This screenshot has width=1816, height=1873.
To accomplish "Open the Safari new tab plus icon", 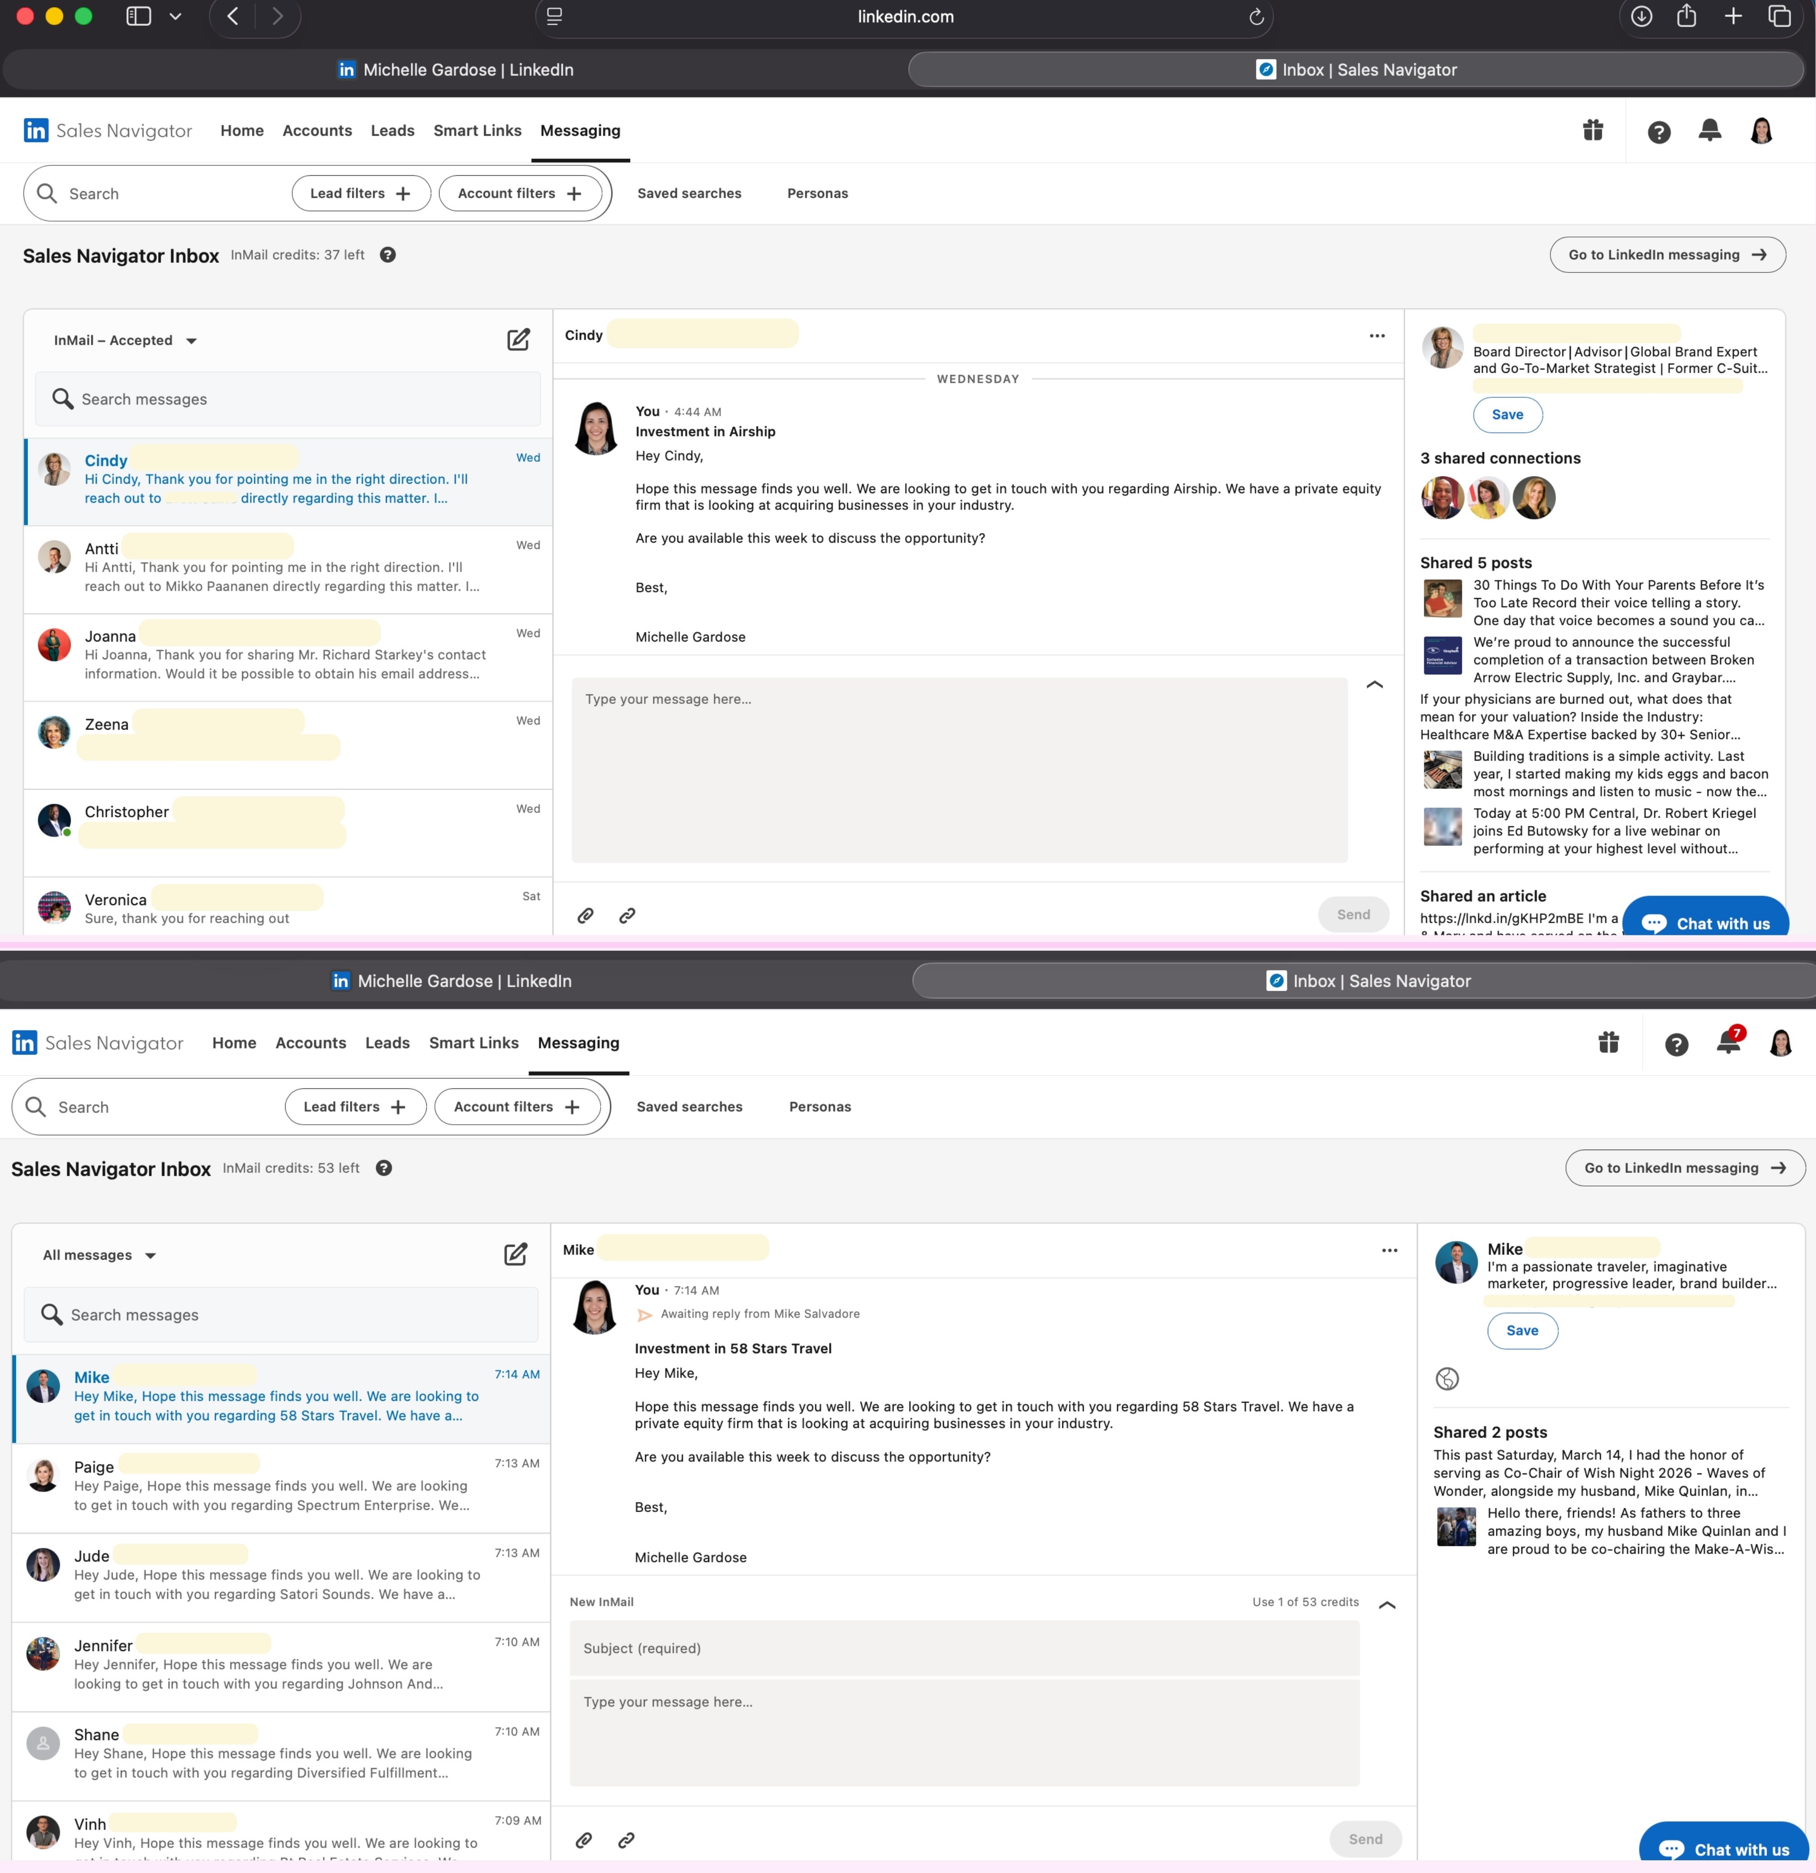I will pos(1733,16).
